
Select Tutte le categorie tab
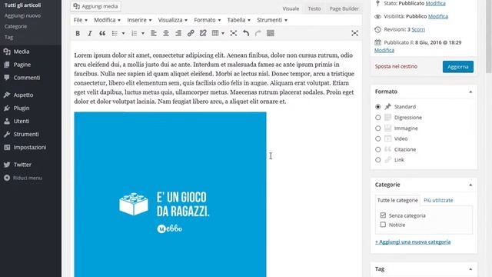[x=397, y=200]
